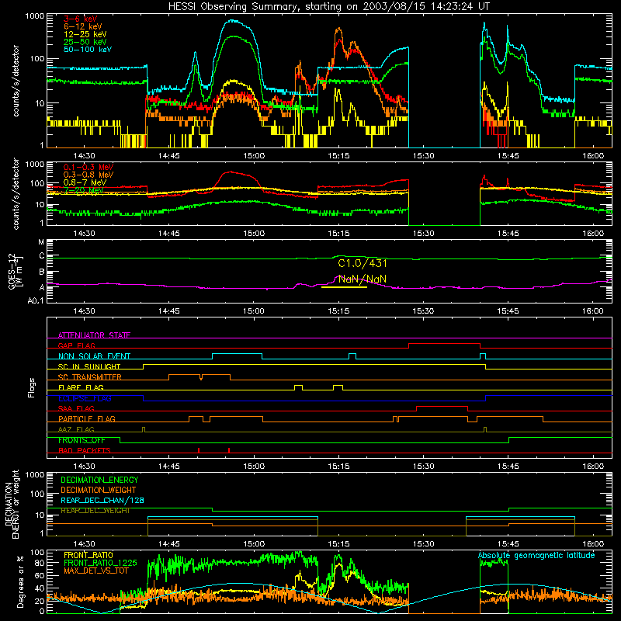The height and width of the screenshot is (621, 621).
Task: Click the B class tick on GOES axis
Action: point(42,272)
